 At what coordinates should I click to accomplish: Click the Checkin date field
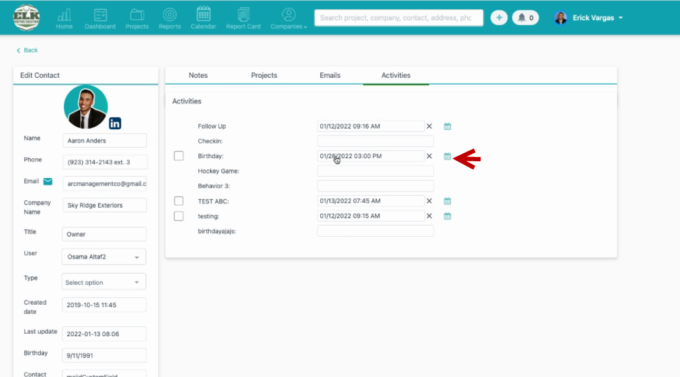(376, 142)
